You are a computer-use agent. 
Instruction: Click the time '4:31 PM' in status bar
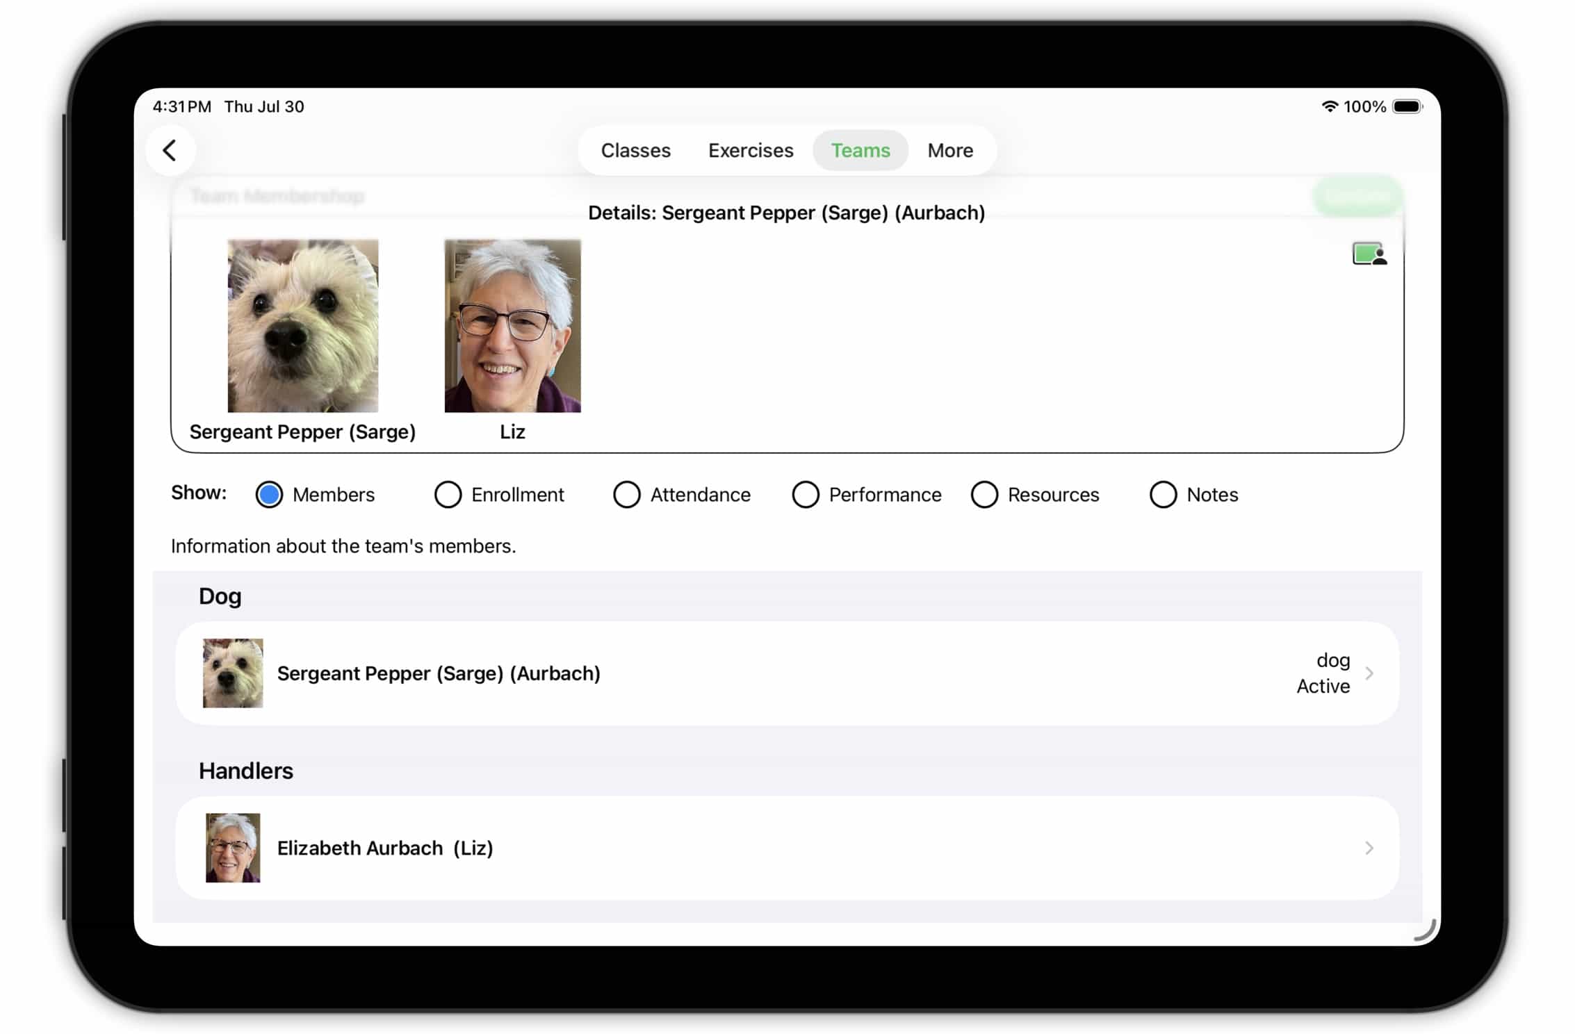click(182, 106)
